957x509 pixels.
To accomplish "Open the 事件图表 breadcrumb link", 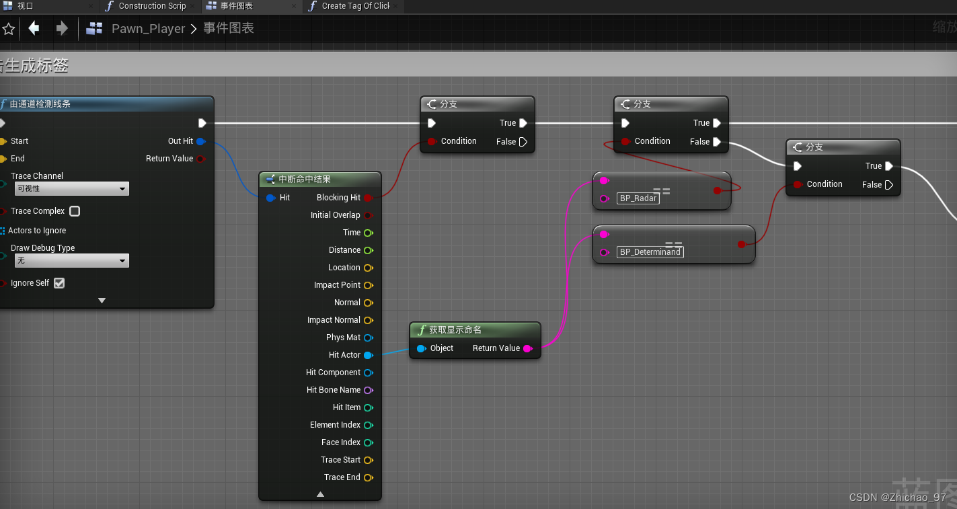I will click(x=229, y=29).
